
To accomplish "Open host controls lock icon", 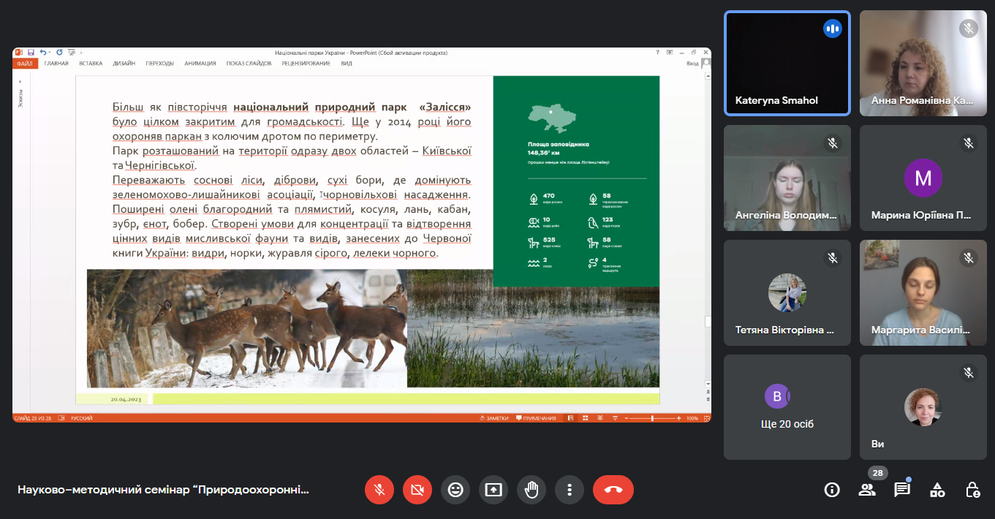I will (x=972, y=490).
